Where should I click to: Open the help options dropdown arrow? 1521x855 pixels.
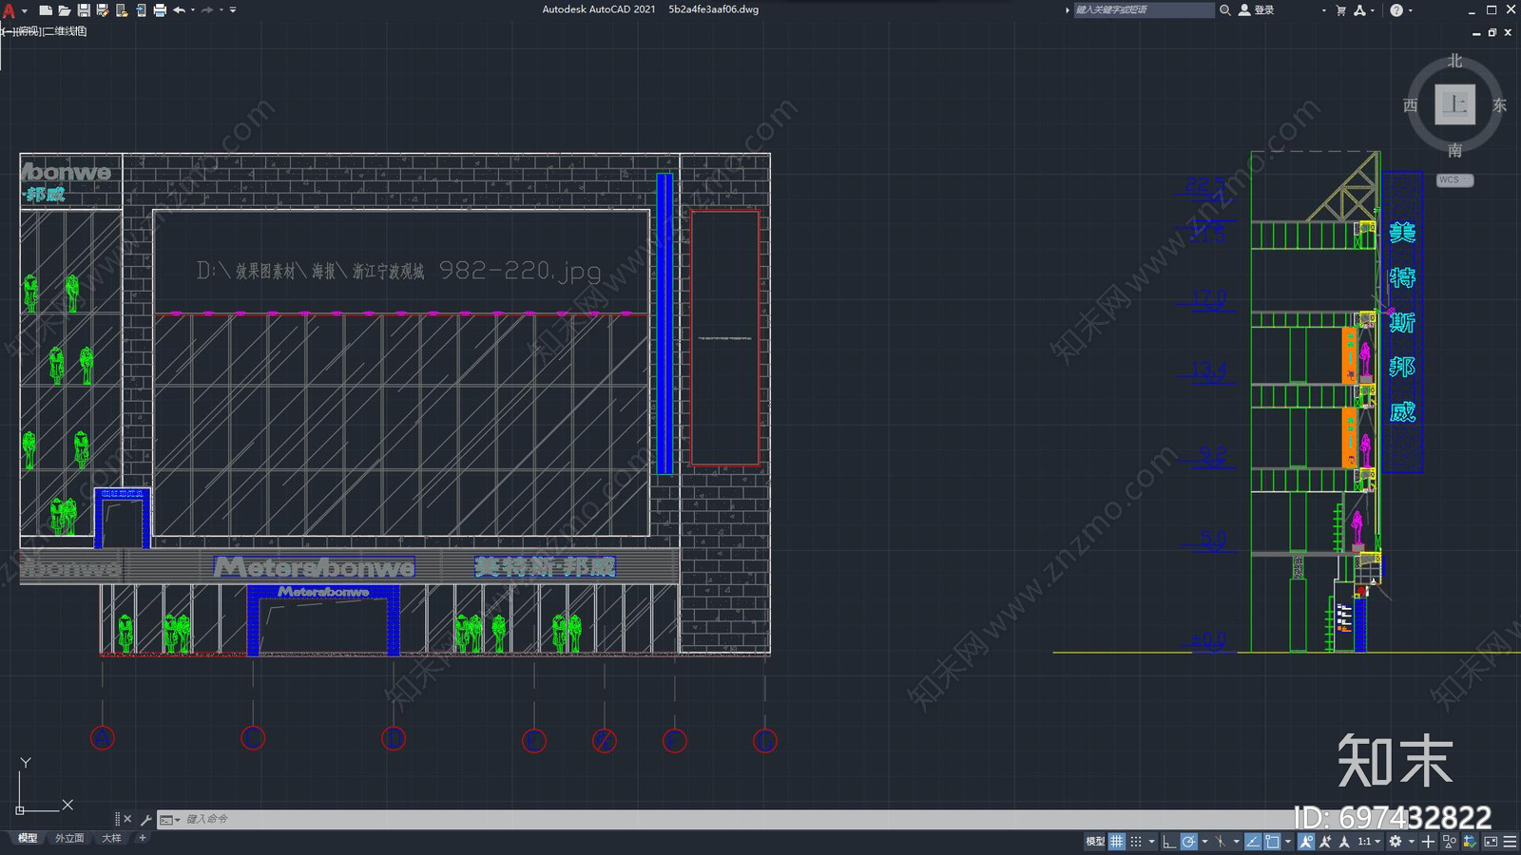(x=1411, y=10)
